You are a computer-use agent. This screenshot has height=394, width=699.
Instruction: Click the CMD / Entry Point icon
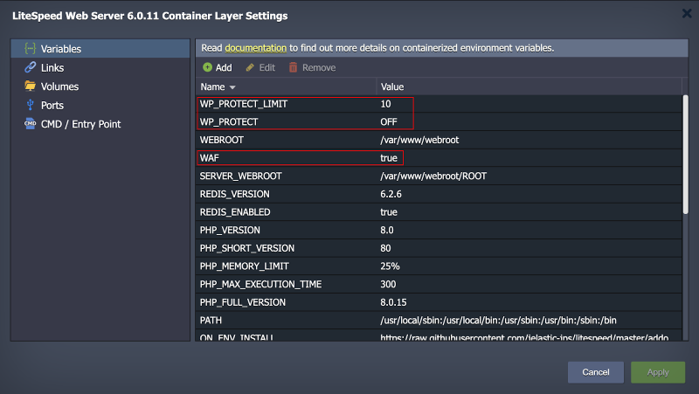pyautogui.click(x=30, y=124)
